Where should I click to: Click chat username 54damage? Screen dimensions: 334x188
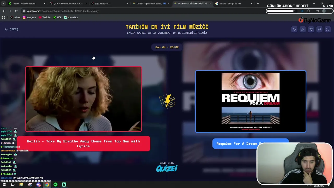(6, 143)
